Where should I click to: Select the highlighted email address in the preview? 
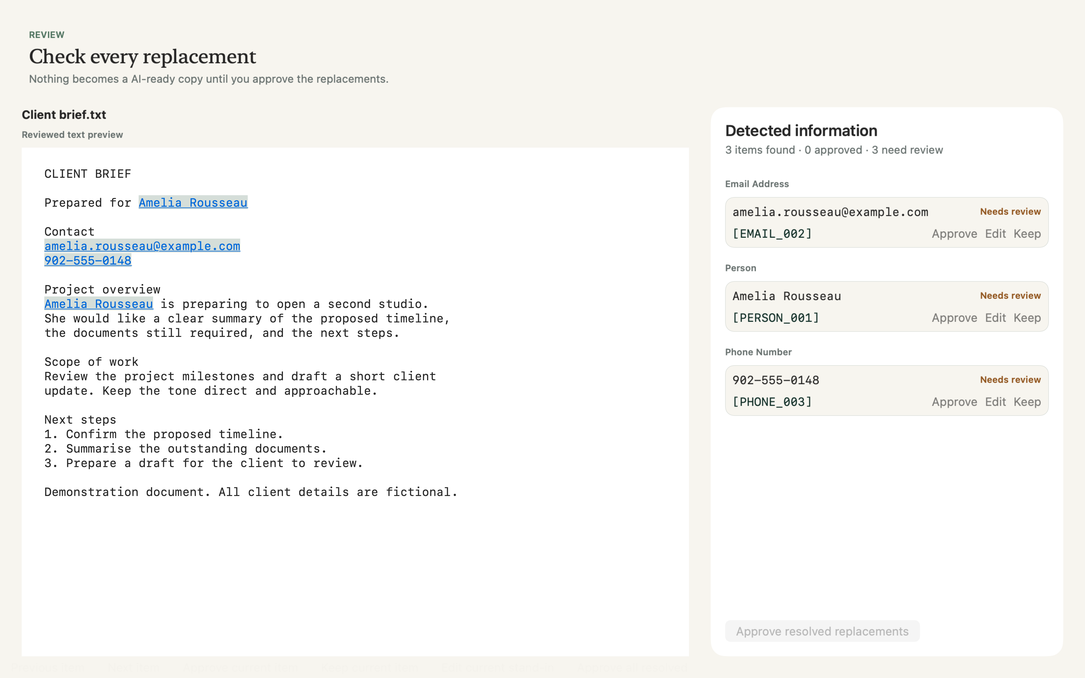(142, 246)
